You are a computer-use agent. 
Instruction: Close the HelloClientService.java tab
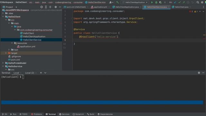pyautogui.click(x=169, y=7)
